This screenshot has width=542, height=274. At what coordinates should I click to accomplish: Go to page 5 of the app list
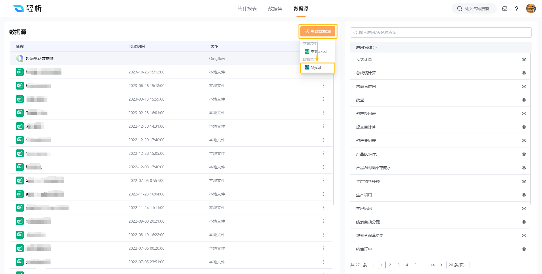[415, 265]
